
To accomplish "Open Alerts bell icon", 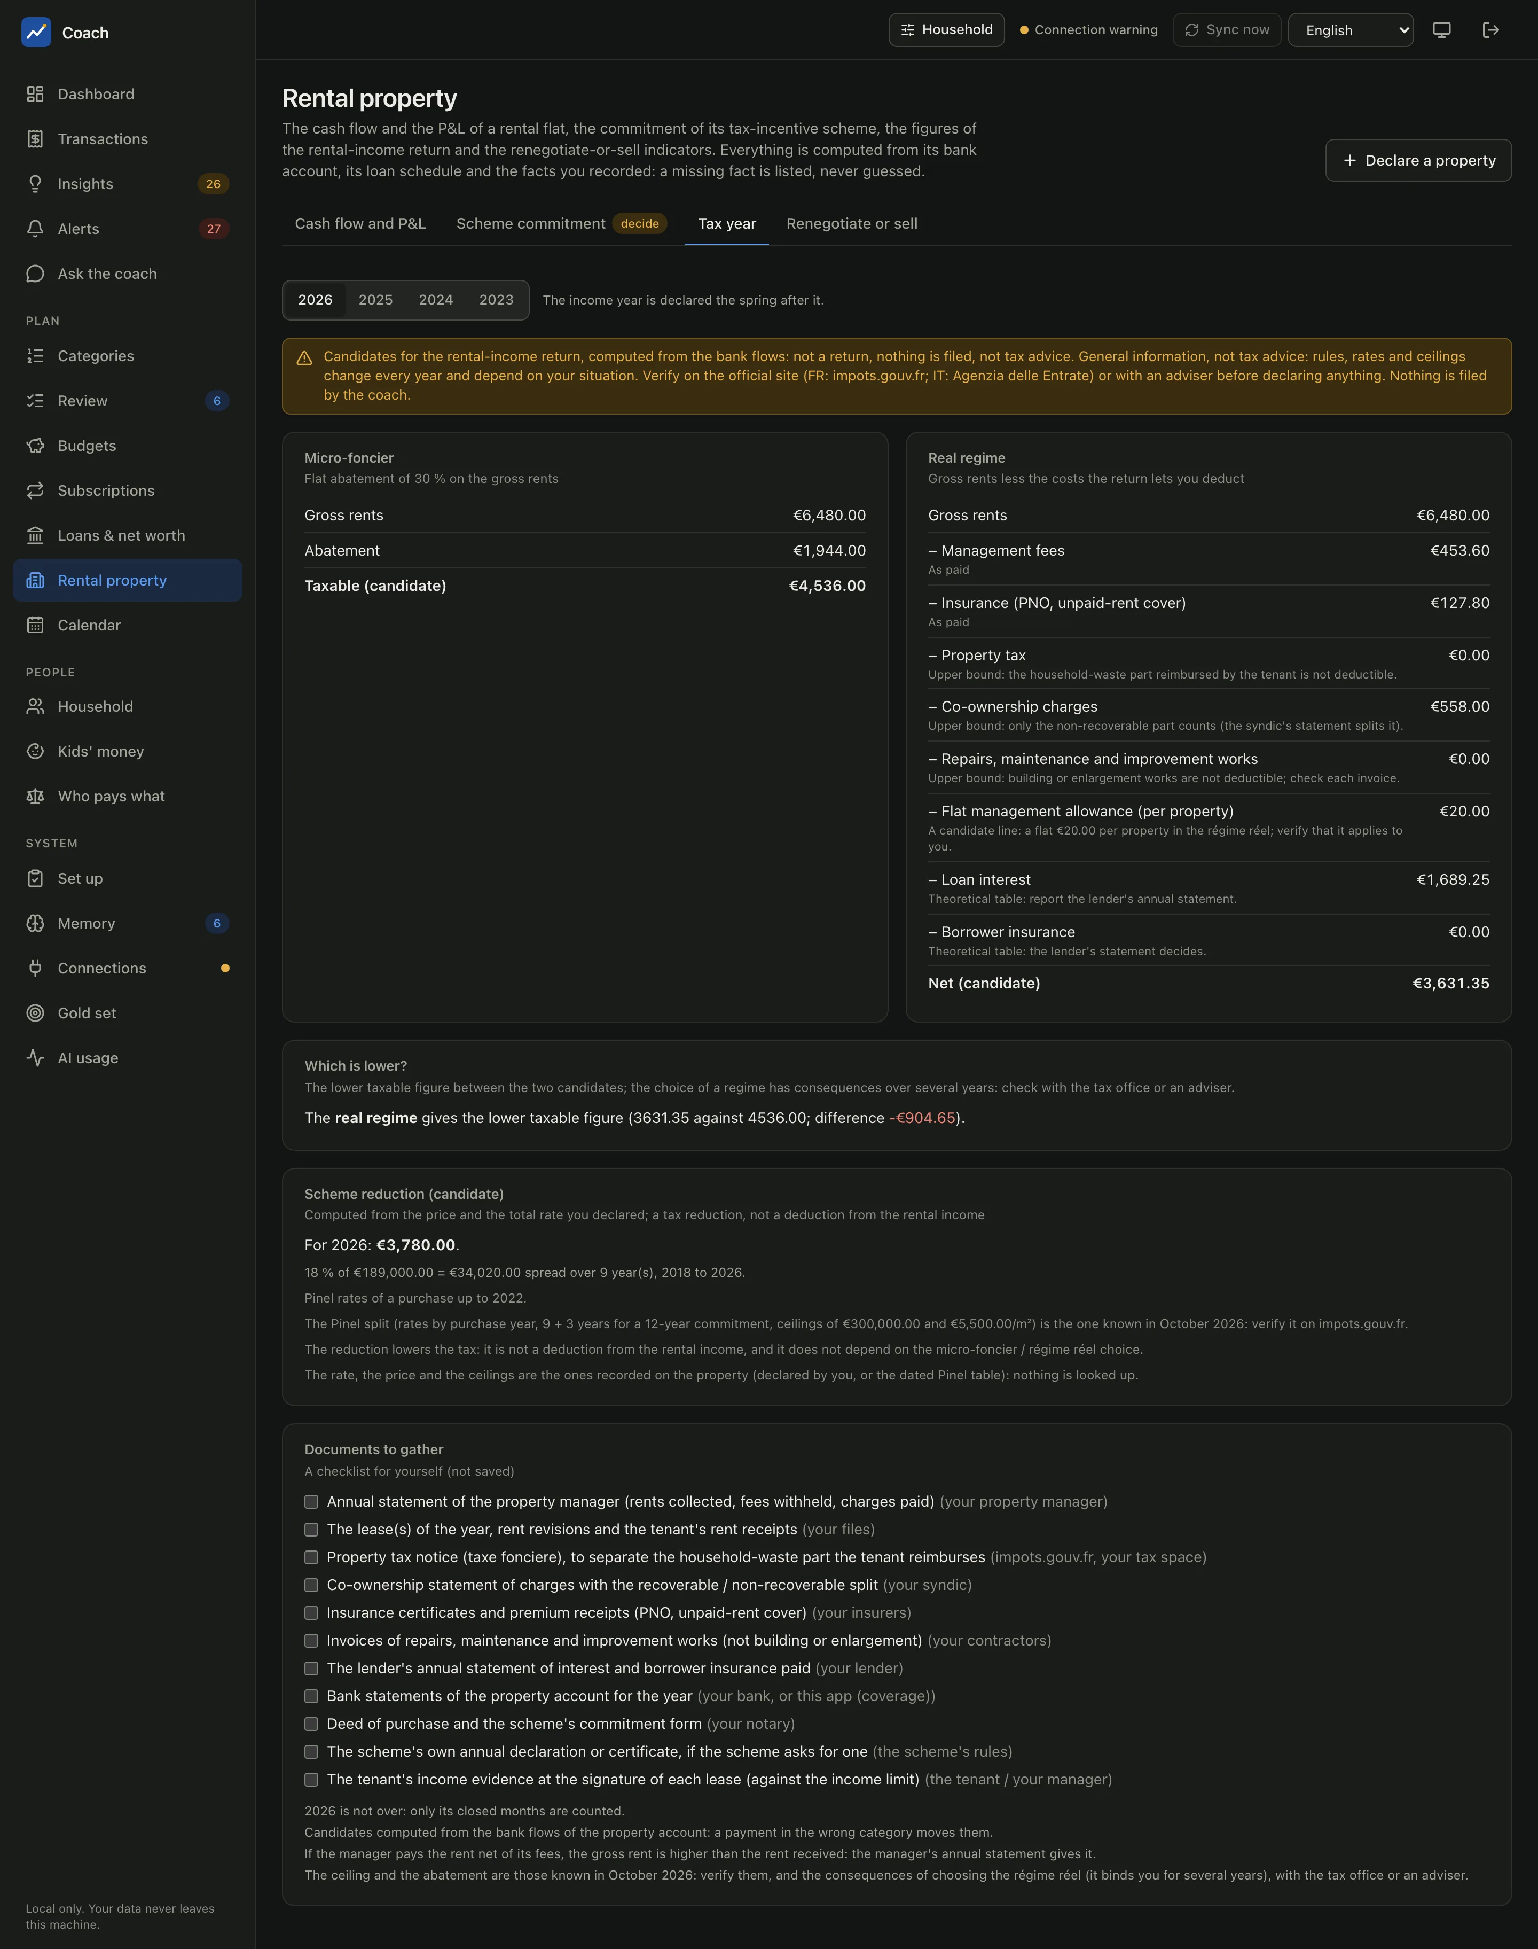I will coord(35,229).
